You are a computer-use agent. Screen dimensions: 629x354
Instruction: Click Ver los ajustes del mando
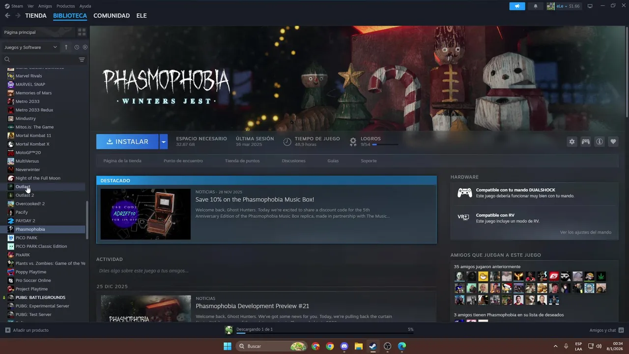586,232
